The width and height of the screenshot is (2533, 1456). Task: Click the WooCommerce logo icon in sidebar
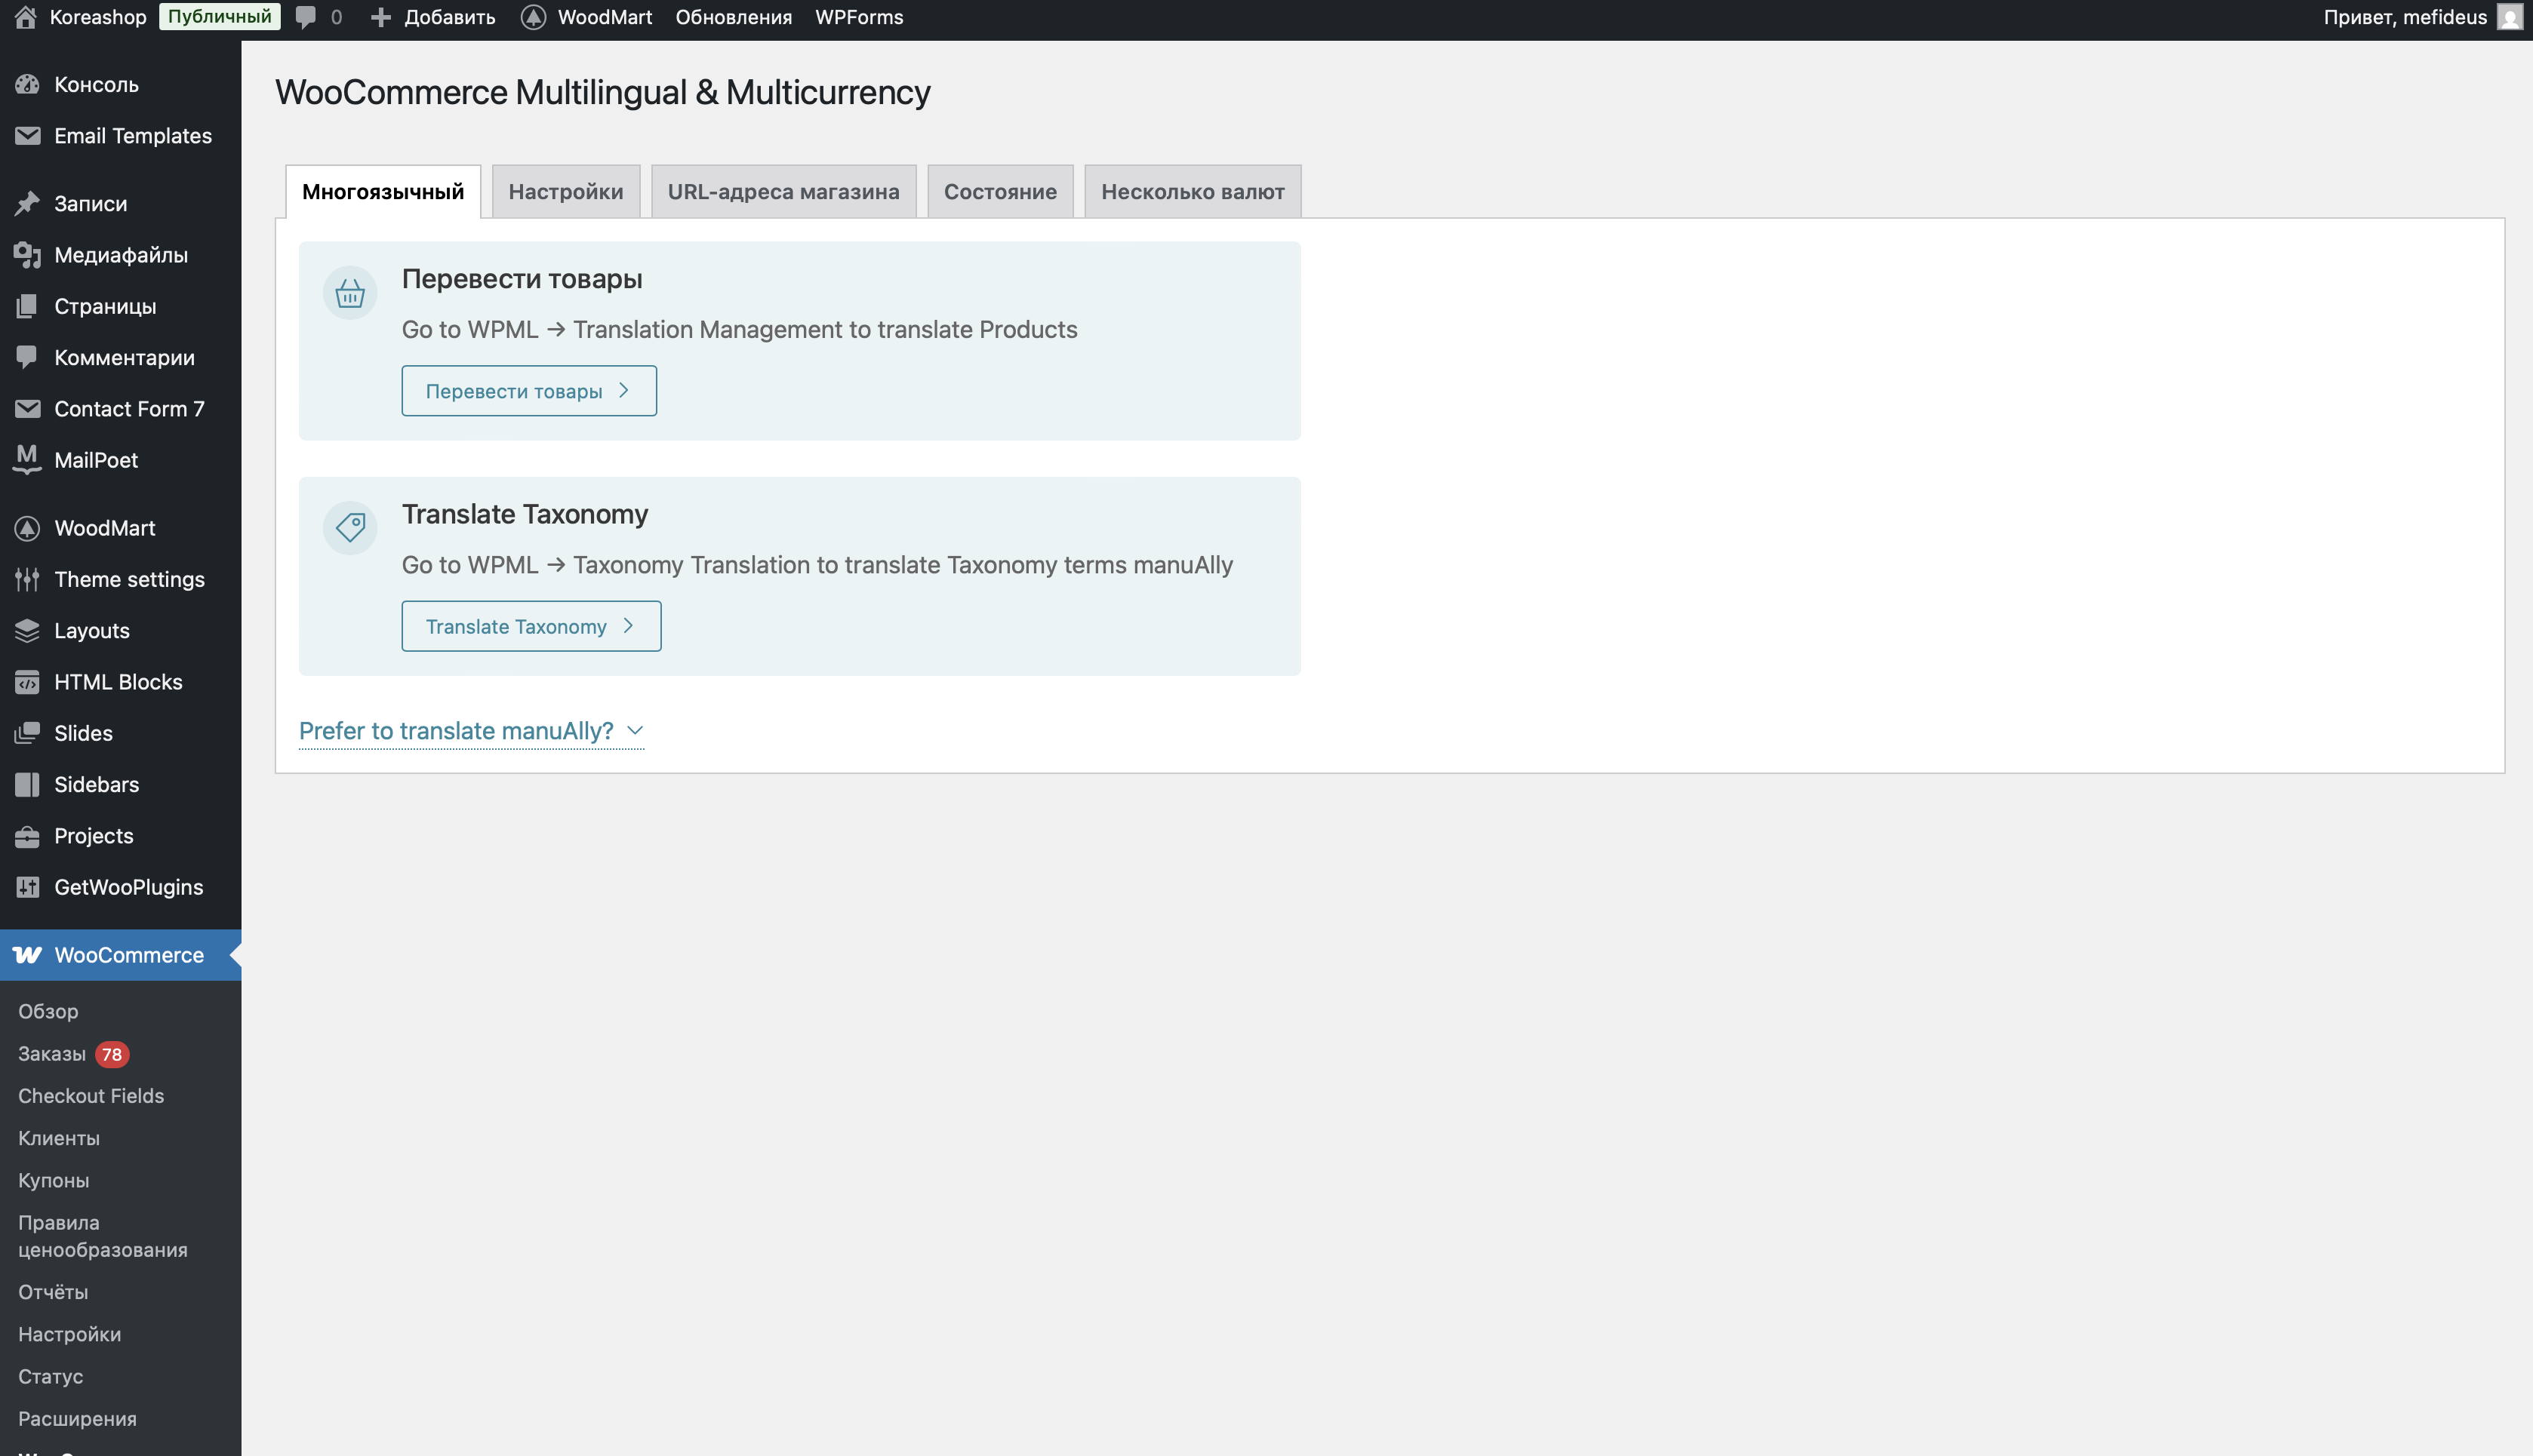27,955
